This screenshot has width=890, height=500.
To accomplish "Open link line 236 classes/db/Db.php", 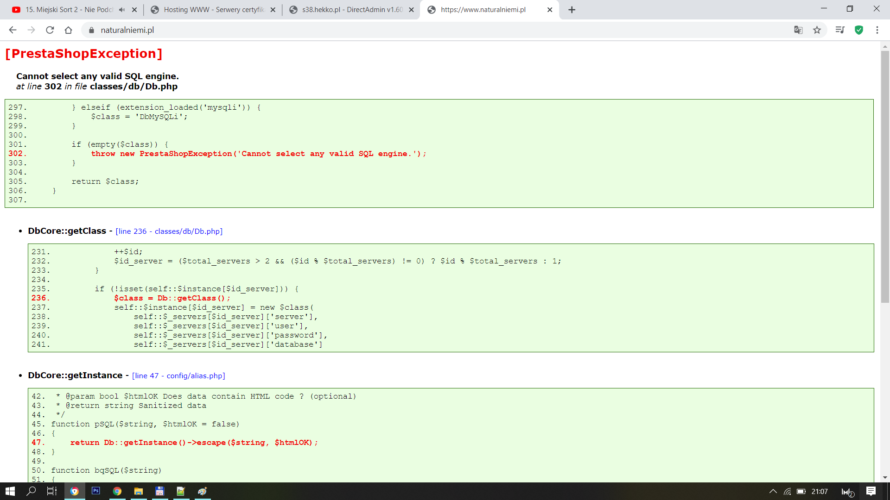I will tap(169, 231).
